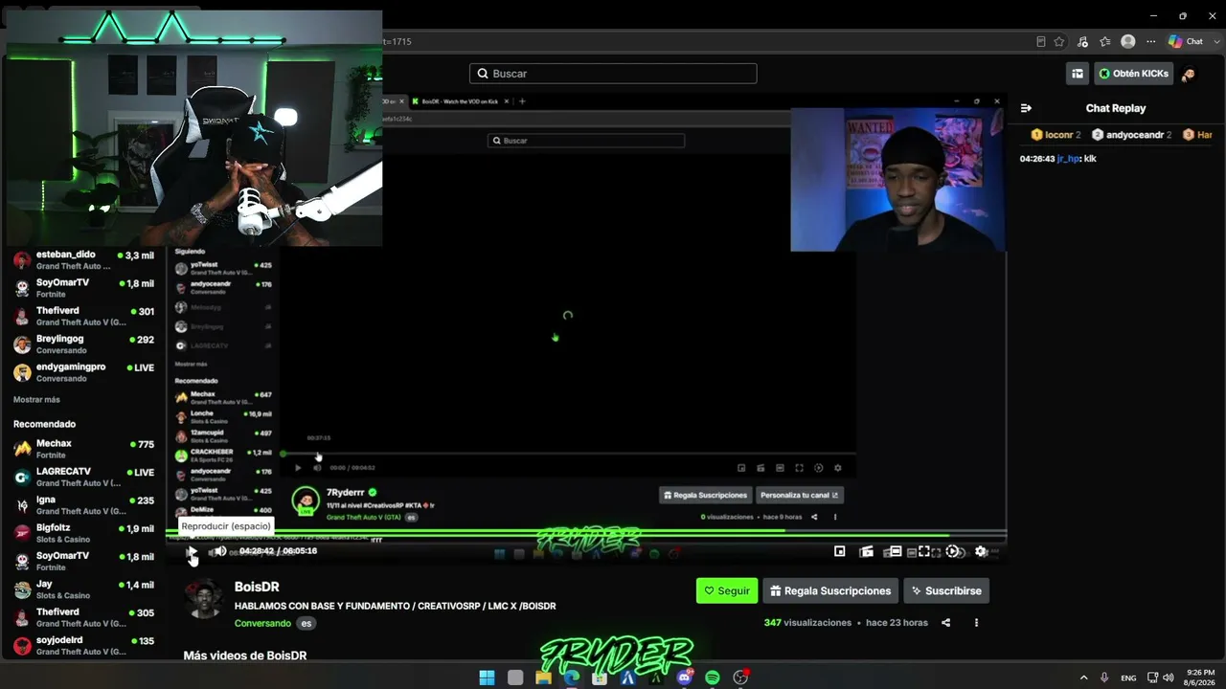1226x689 pixels.
Task: Open the Edge Copilot Chat button
Action: pos(1186,41)
